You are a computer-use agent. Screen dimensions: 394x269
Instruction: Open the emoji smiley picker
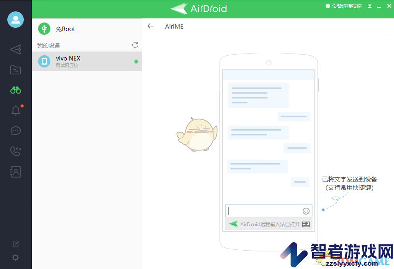(x=306, y=211)
